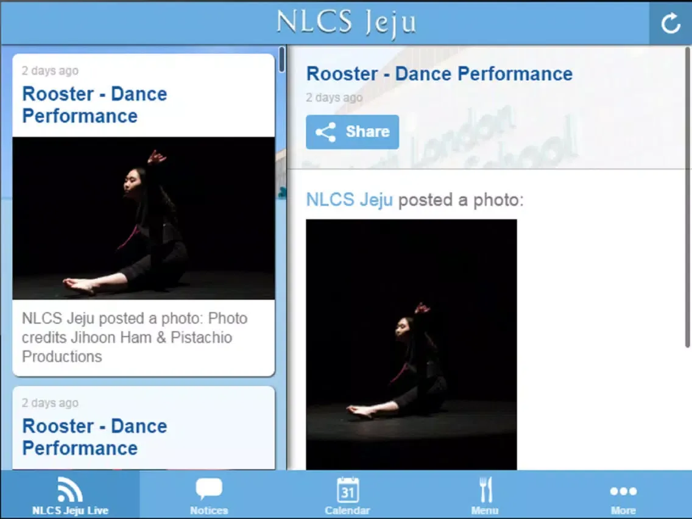Click the detail pane's Rooster - Dance Performance title
The image size is (692, 519).
439,74
